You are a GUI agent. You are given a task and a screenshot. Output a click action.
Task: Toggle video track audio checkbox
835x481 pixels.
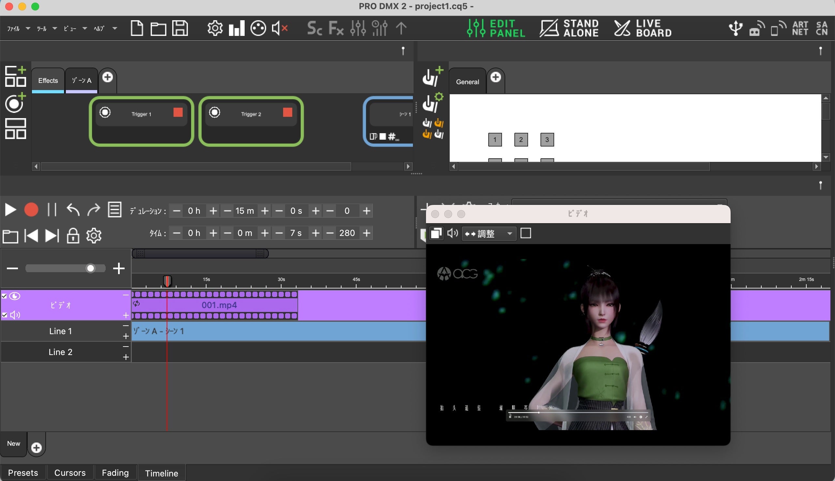pos(4,315)
